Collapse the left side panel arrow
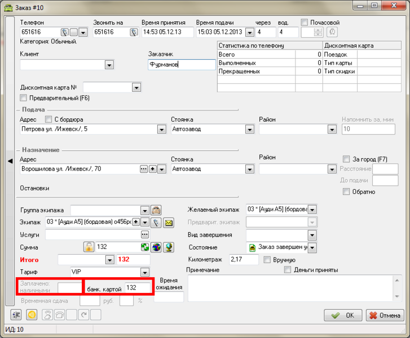This screenshot has height=338, width=410. 9,161
